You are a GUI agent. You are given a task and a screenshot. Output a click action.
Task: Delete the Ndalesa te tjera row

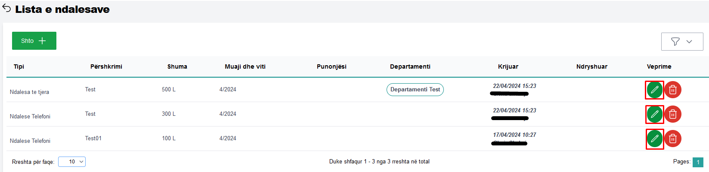coord(673,90)
